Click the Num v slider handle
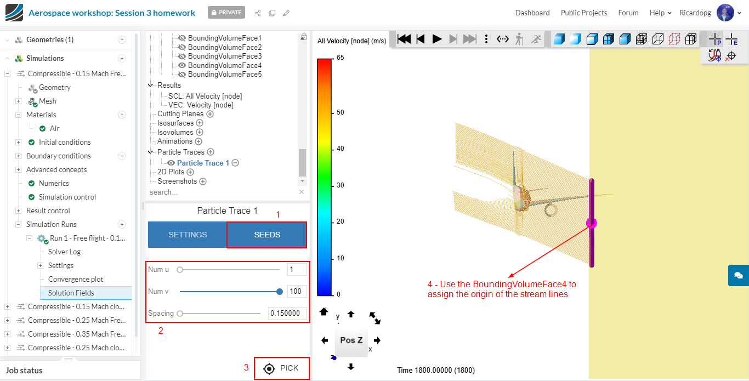 (280, 292)
